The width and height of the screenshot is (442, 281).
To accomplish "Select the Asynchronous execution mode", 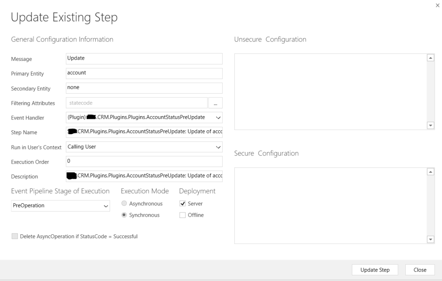I will pyautogui.click(x=124, y=204).
